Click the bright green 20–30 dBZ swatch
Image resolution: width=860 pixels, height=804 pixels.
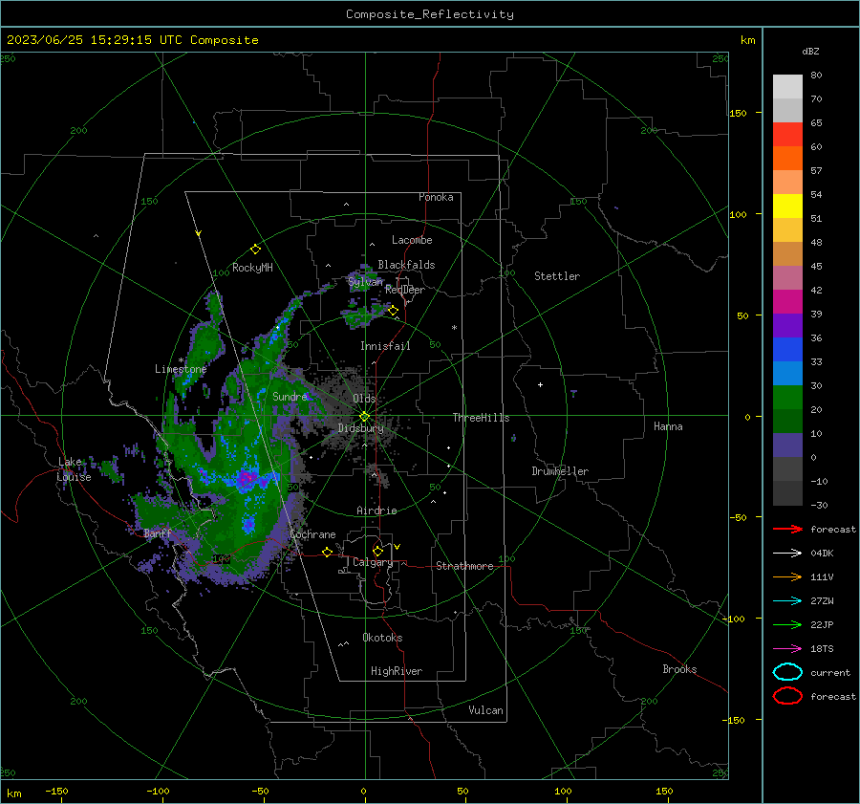pos(787,398)
